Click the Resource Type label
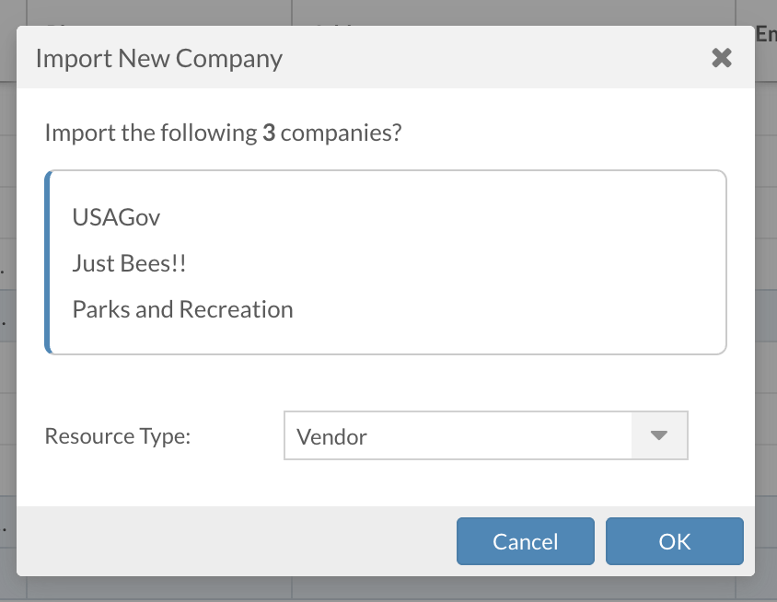The image size is (777, 602). (x=117, y=435)
